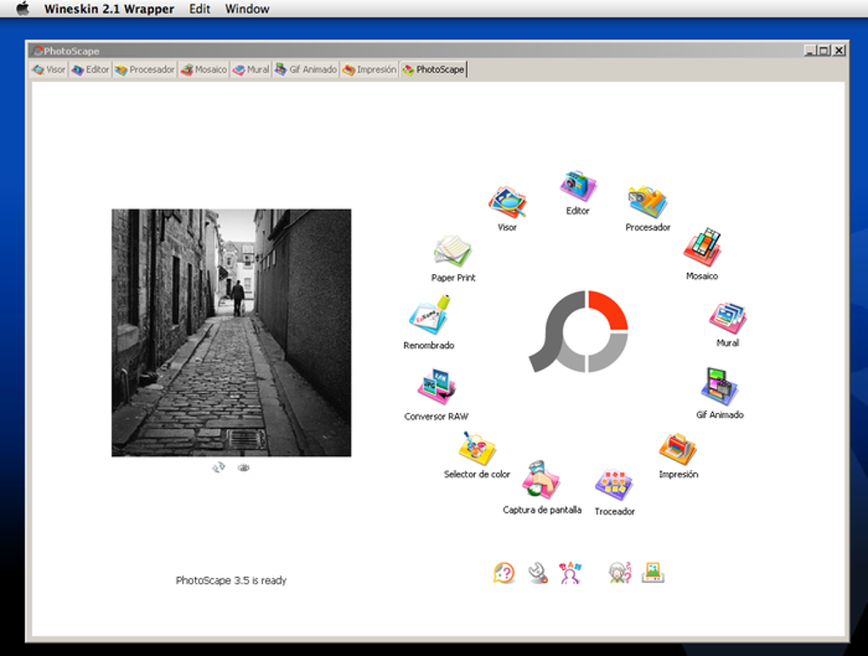This screenshot has height=656, width=868.
Task: Launch the Editor camera icon
Action: 578,186
